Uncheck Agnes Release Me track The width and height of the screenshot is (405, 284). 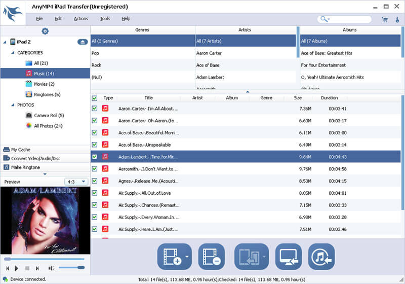click(x=95, y=181)
